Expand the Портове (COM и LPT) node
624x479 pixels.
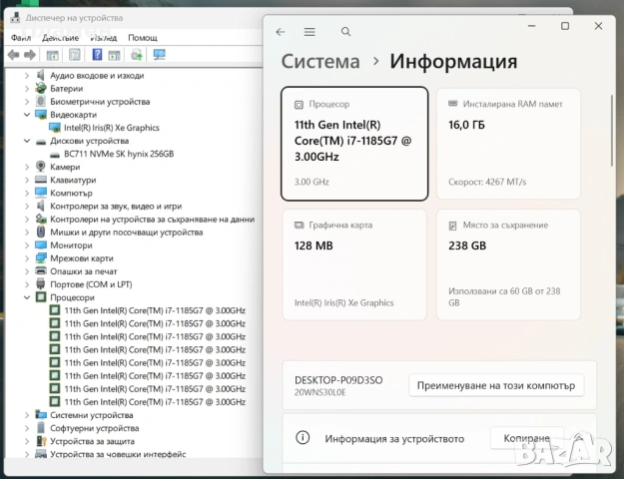[x=27, y=284]
